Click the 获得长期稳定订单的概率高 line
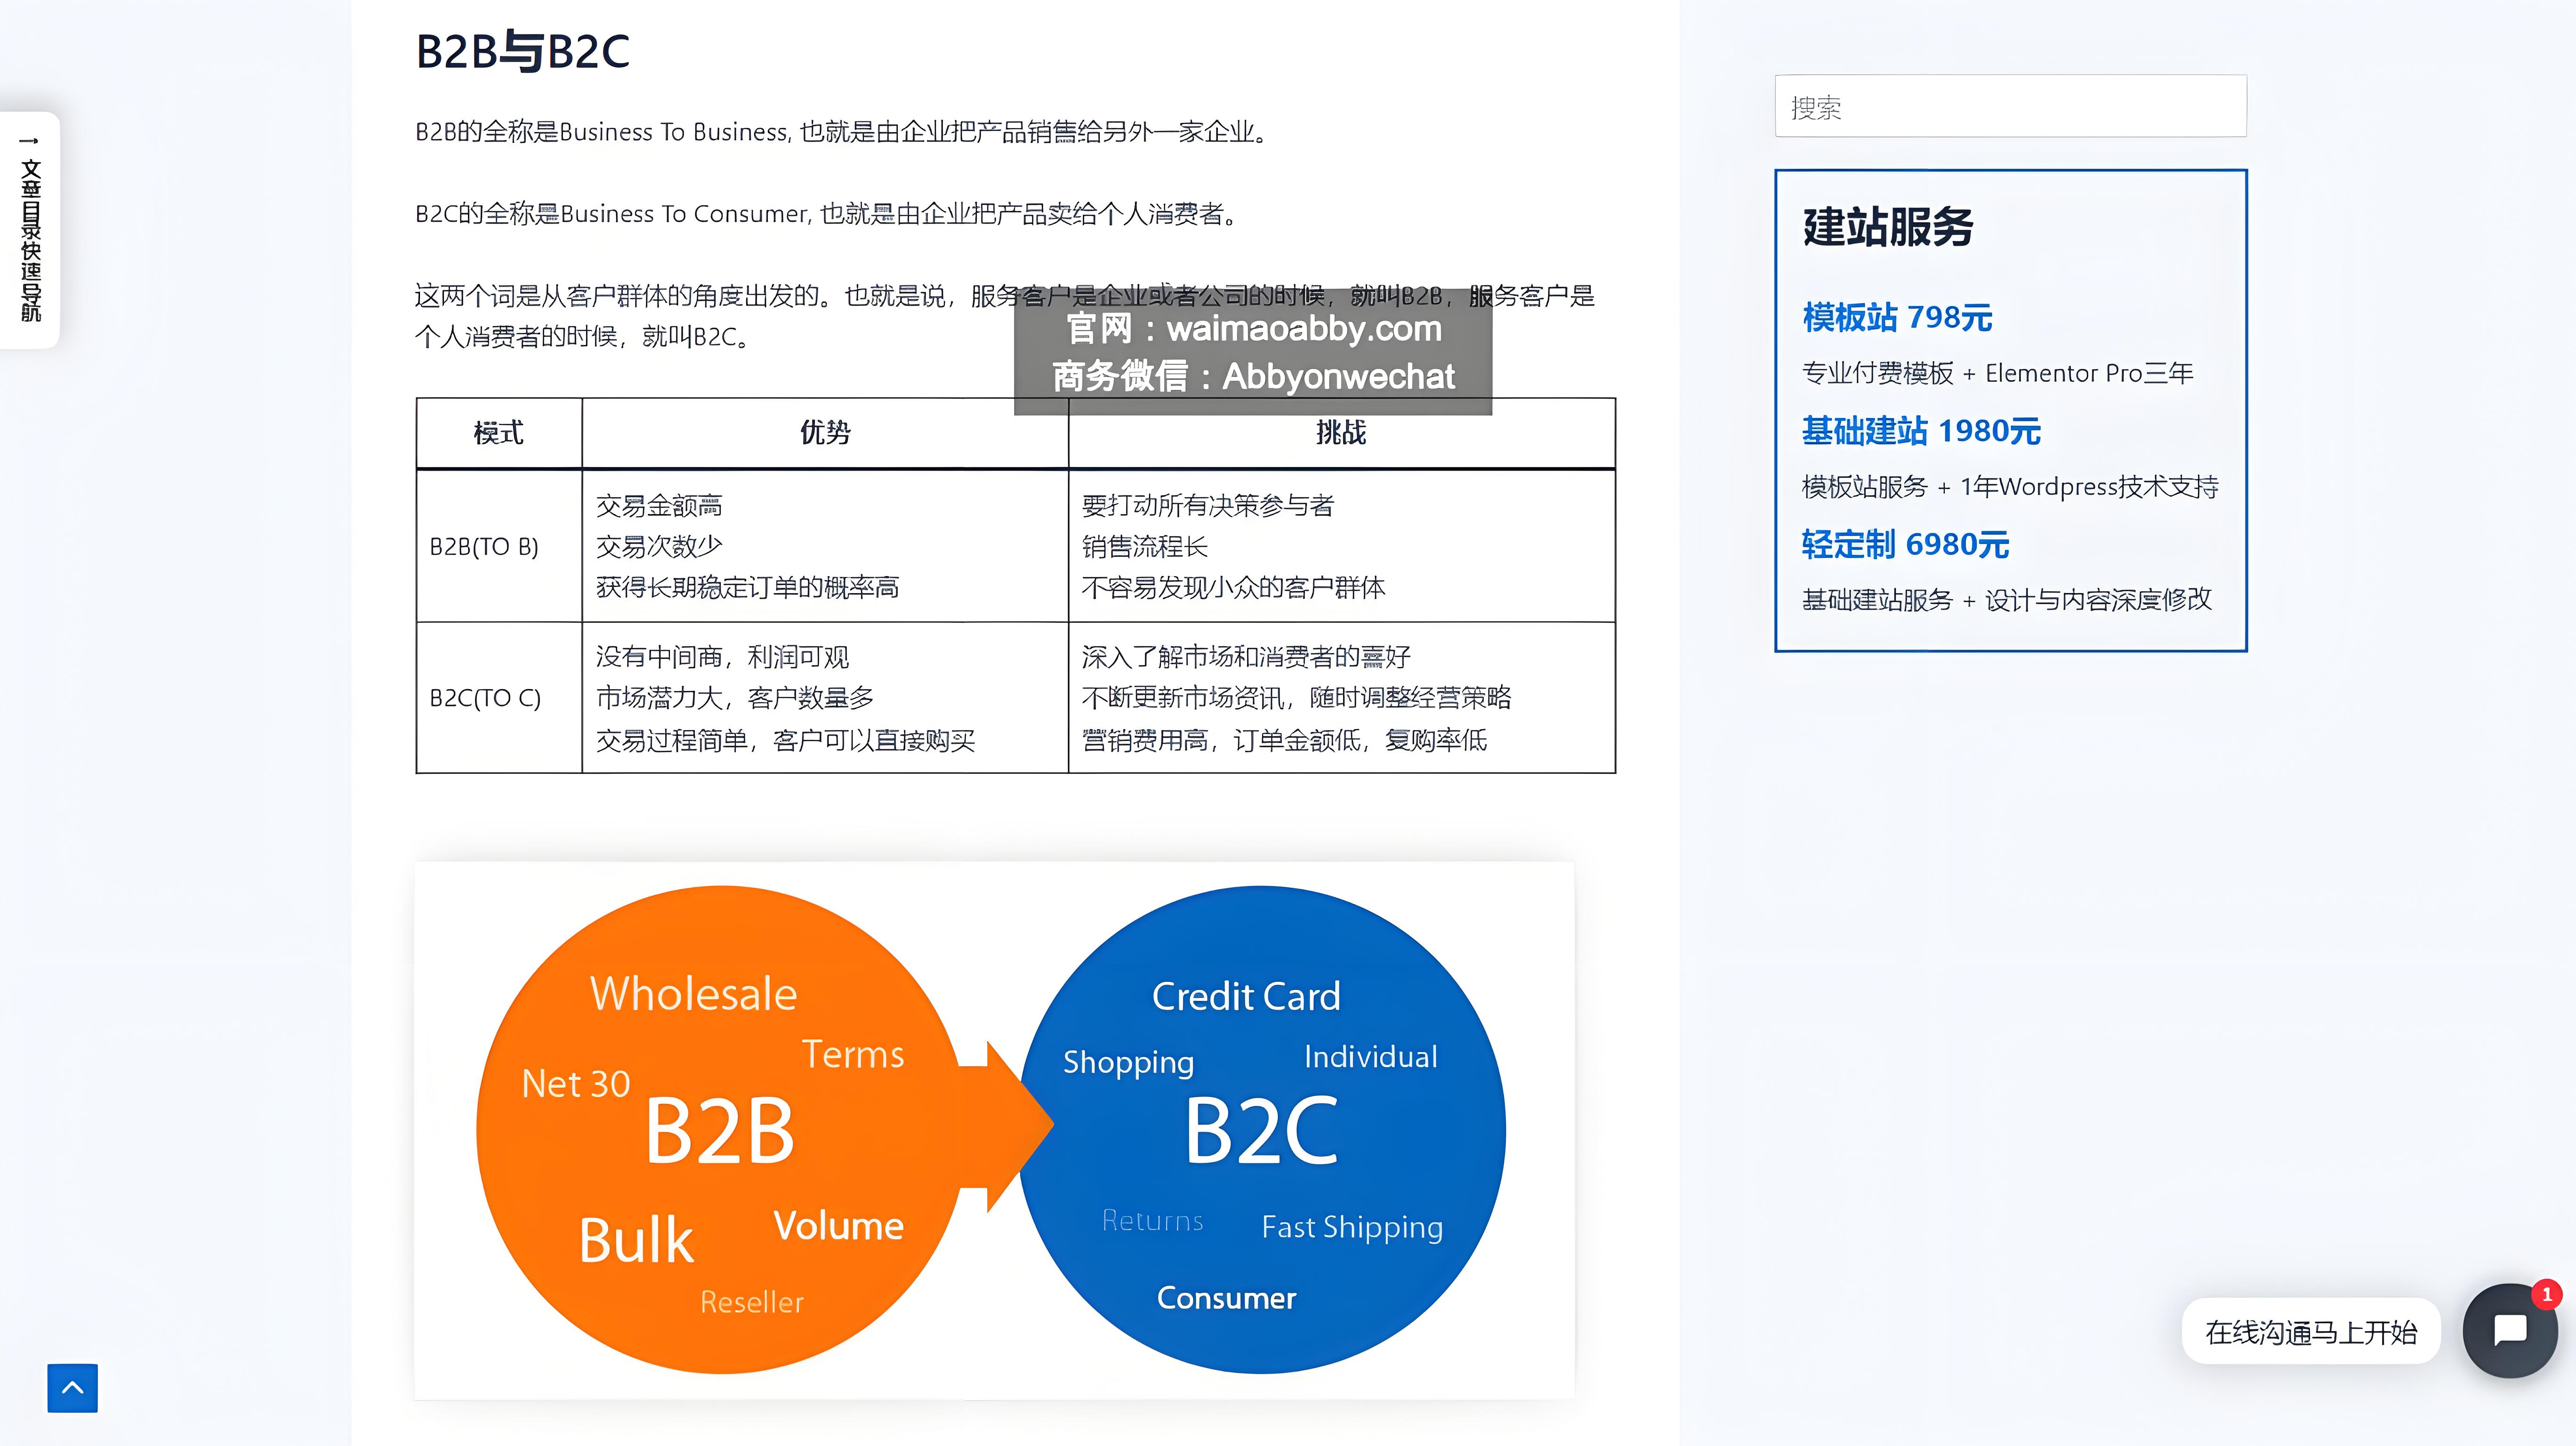Image resolution: width=2576 pixels, height=1446 pixels. tap(747, 587)
